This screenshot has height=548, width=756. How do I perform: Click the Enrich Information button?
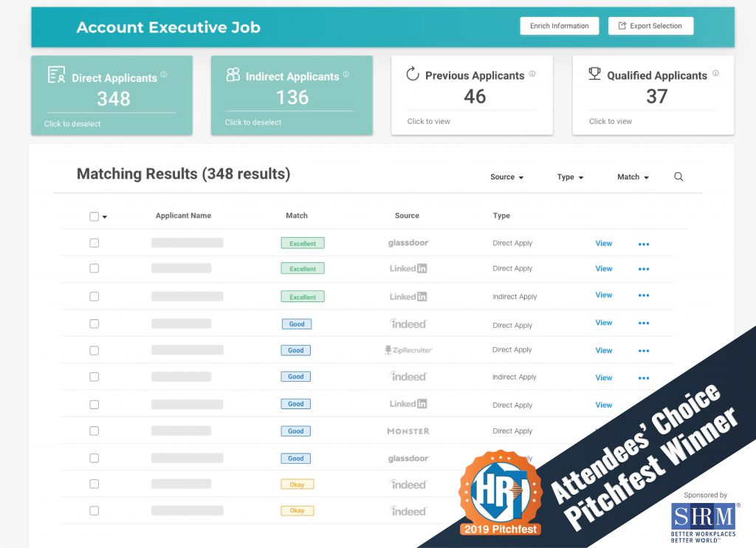[560, 26]
